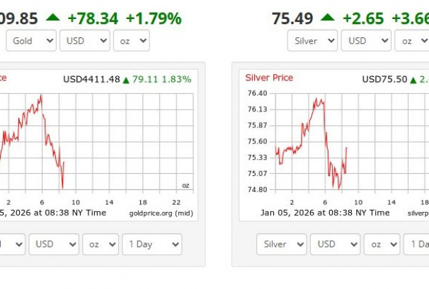429x289 pixels.
Task: Click the green up arrow beside +78.34
Action: point(53,18)
